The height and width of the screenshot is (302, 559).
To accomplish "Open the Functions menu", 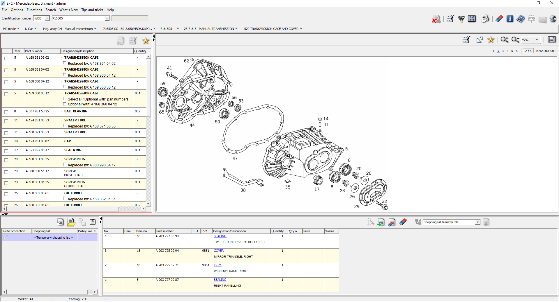I will click(x=34, y=10).
